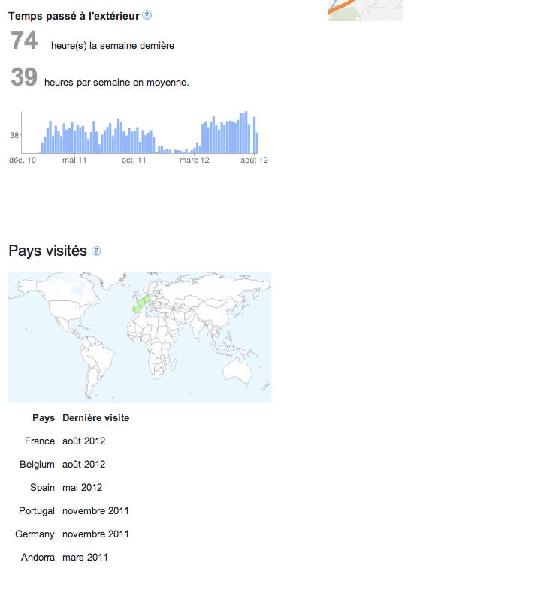The height and width of the screenshot is (590, 550).
Task: Click the 38 axis label on chart
Action: tap(14, 135)
